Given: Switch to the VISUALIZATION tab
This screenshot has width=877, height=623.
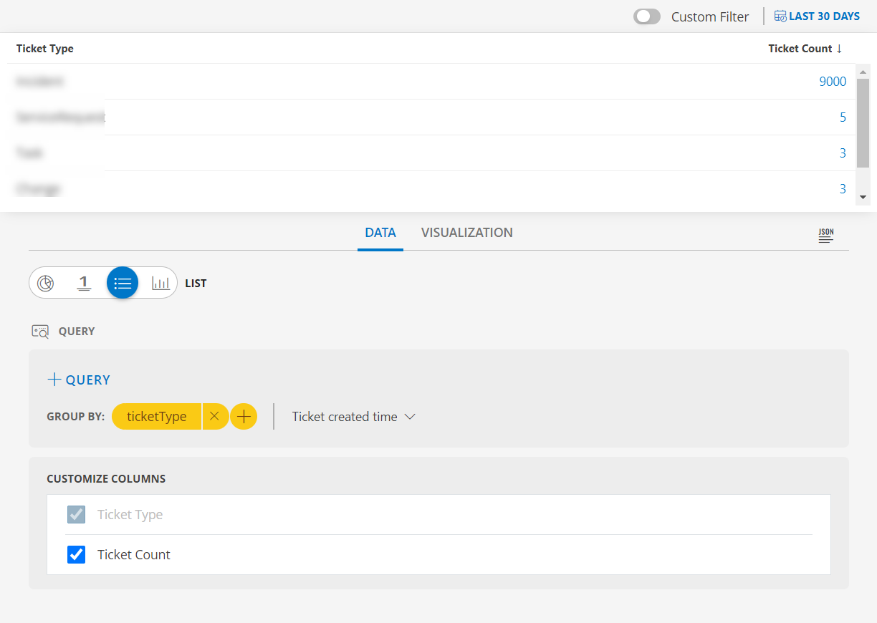Looking at the screenshot, I should tap(466, 233).
